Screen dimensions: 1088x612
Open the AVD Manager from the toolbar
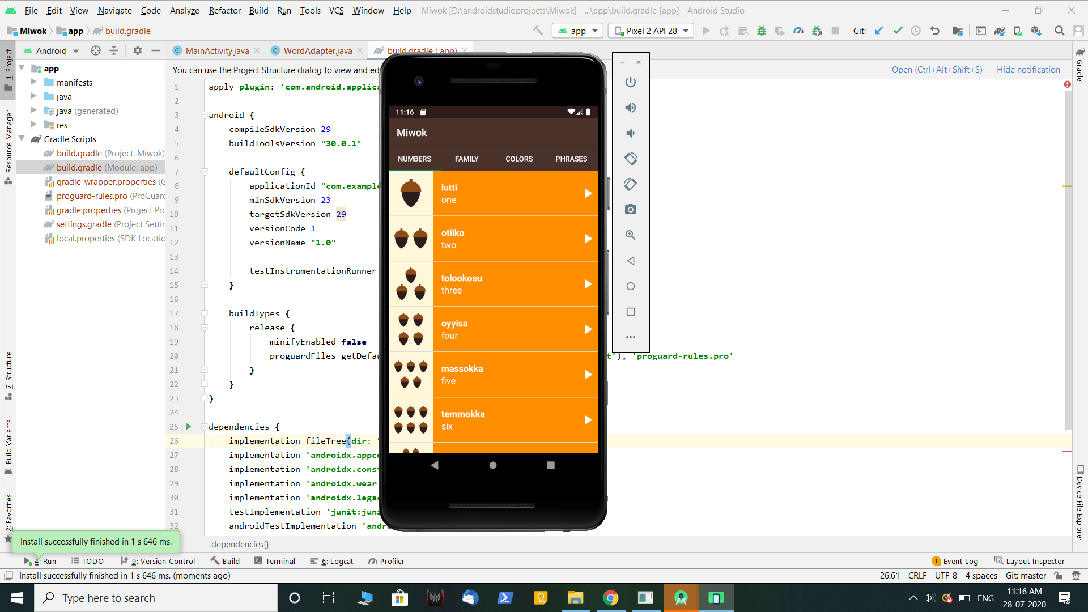pos(1018,31)
